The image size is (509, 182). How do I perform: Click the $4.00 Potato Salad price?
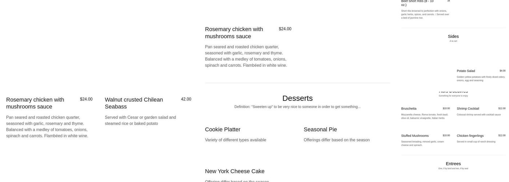[502, 71]
